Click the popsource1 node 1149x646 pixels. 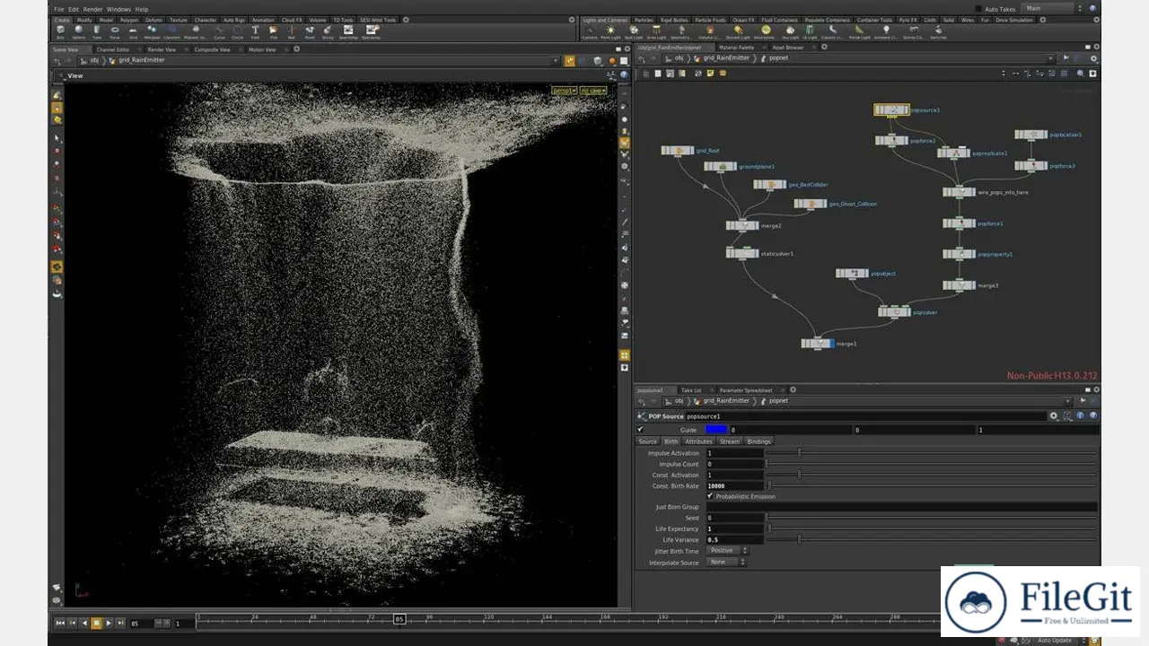(891, 109)
